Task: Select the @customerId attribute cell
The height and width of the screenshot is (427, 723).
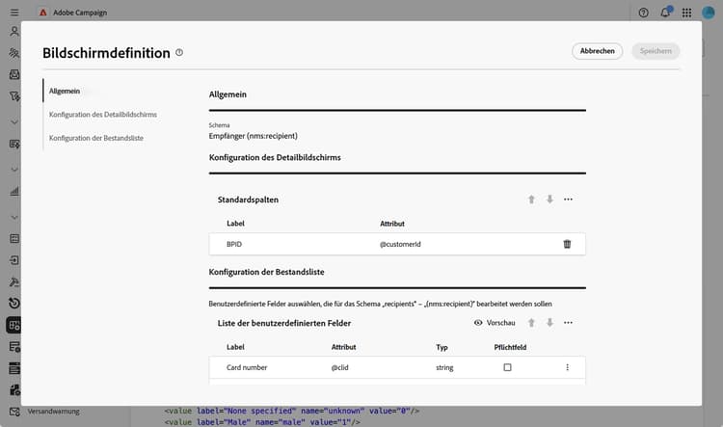Action: (x=400, y=244)
